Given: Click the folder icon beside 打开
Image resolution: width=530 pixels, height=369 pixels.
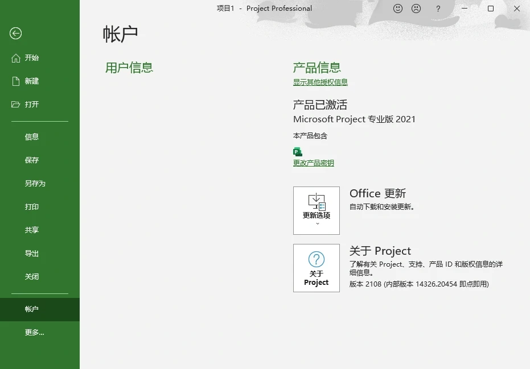Looking at the screenshot, I should pyautogui.click(x=15, y=104).
